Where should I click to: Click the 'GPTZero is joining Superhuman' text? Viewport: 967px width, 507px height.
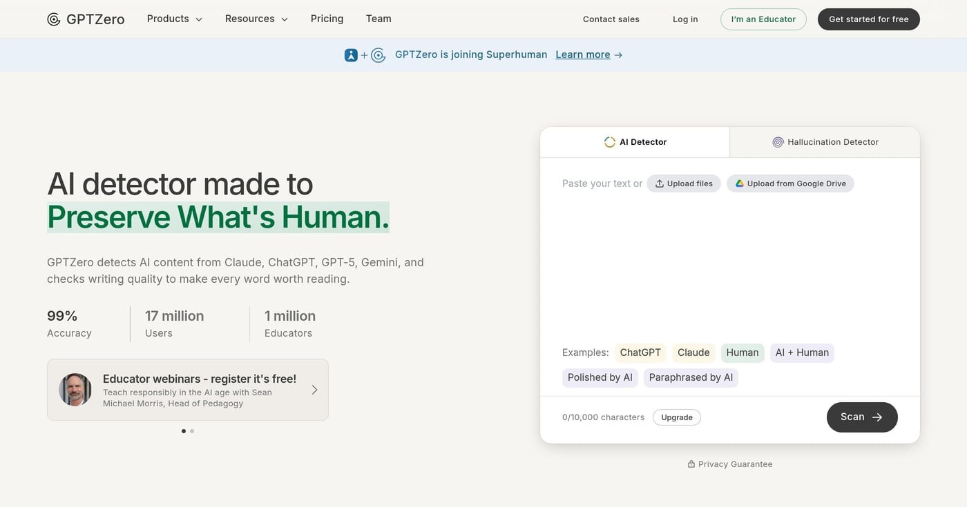(471, 54)
